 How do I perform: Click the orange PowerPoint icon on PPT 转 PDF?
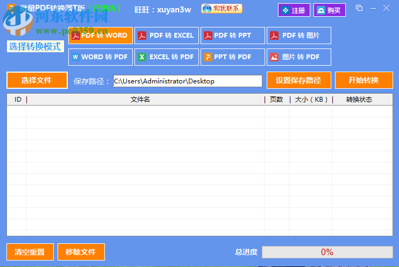208,57
